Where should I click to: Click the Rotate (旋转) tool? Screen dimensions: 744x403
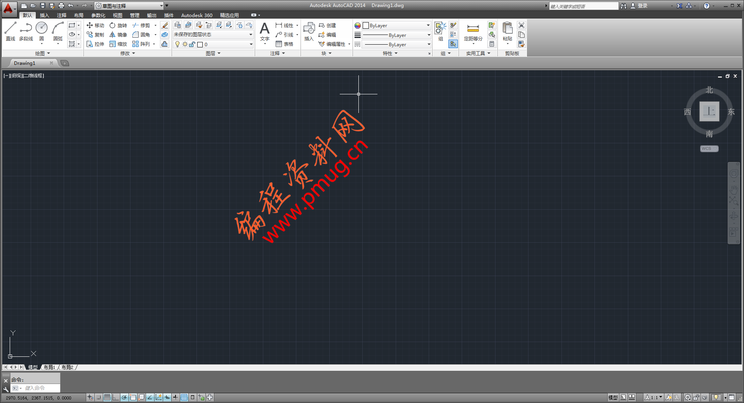click(118, 25)
